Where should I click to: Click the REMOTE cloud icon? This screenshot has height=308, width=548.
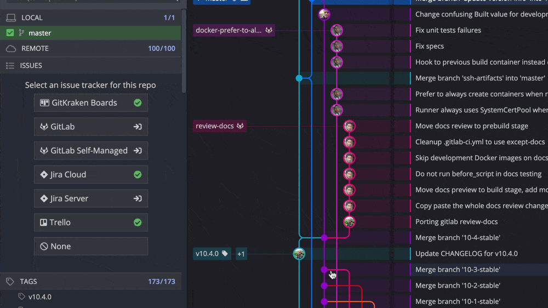point(11,48)
